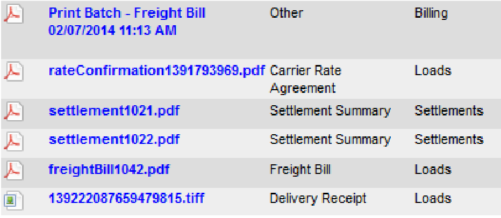Click the Delivery Receipt type cell

[x=318, y=199]
